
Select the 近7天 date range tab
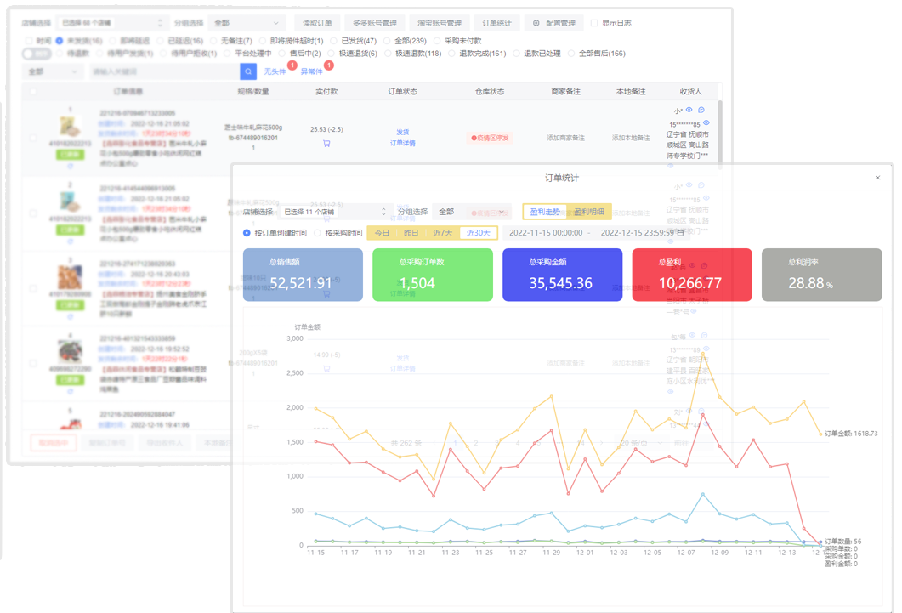[x=442, y=233]
